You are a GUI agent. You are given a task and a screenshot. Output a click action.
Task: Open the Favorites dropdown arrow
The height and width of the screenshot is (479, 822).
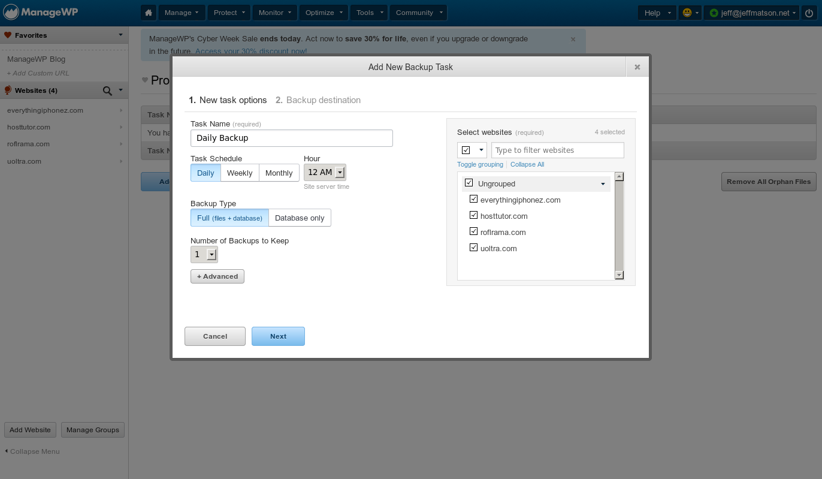[120, 35]
